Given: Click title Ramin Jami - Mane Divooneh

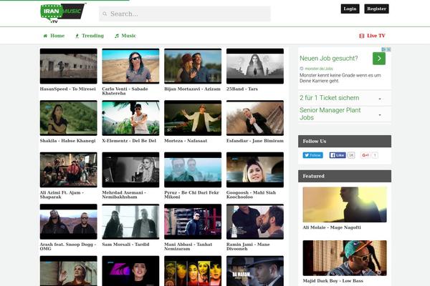Looking at the screenshot, I should (248, 246).
